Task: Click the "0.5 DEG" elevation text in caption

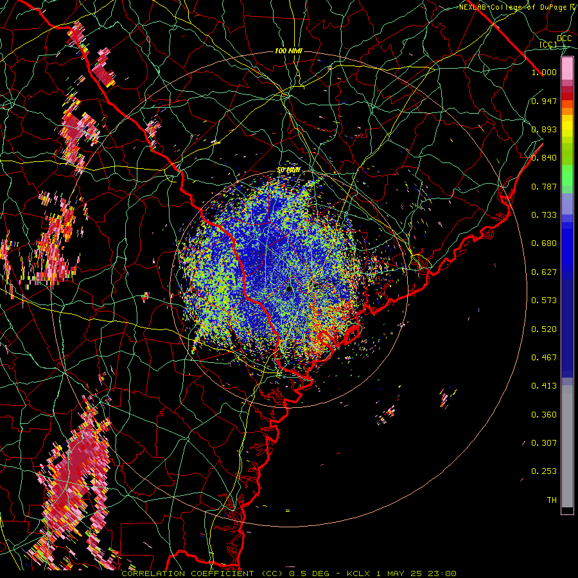Action: pos(310,574)
